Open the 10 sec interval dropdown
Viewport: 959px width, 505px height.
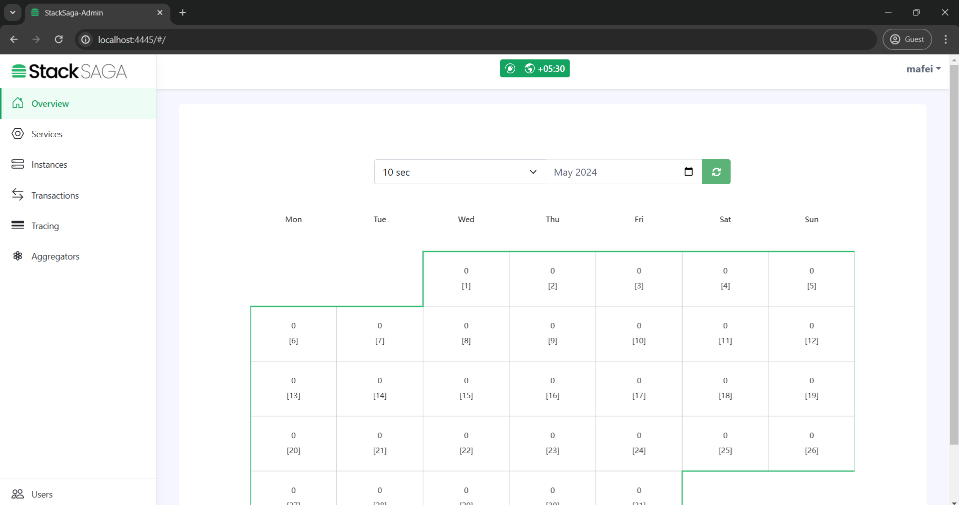tap(459, 172)
